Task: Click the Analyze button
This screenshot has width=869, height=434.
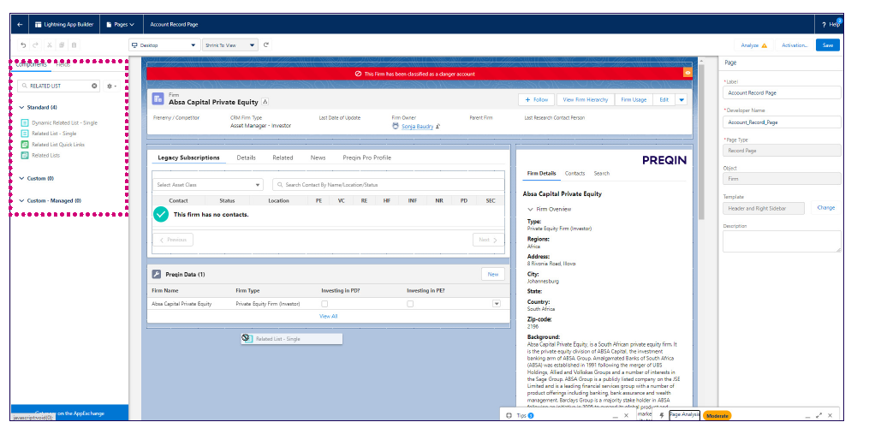Action: tap(753, 45)
